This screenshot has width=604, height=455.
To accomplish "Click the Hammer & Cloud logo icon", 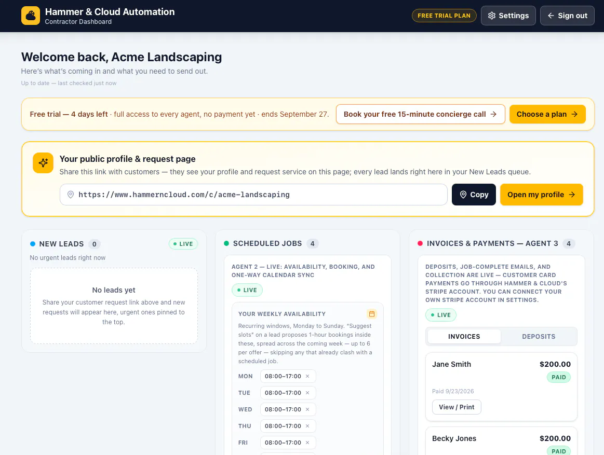I will pyautogui.click(x=31, y=16).
